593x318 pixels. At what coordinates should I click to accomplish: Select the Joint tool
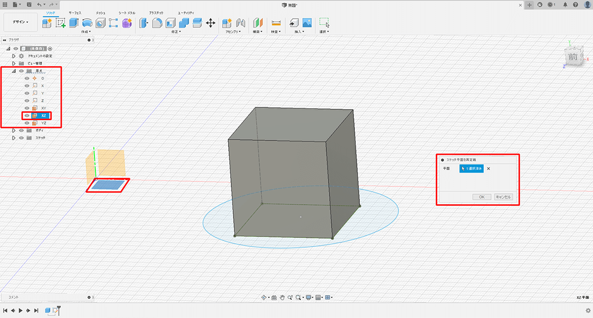coord(241,22)
